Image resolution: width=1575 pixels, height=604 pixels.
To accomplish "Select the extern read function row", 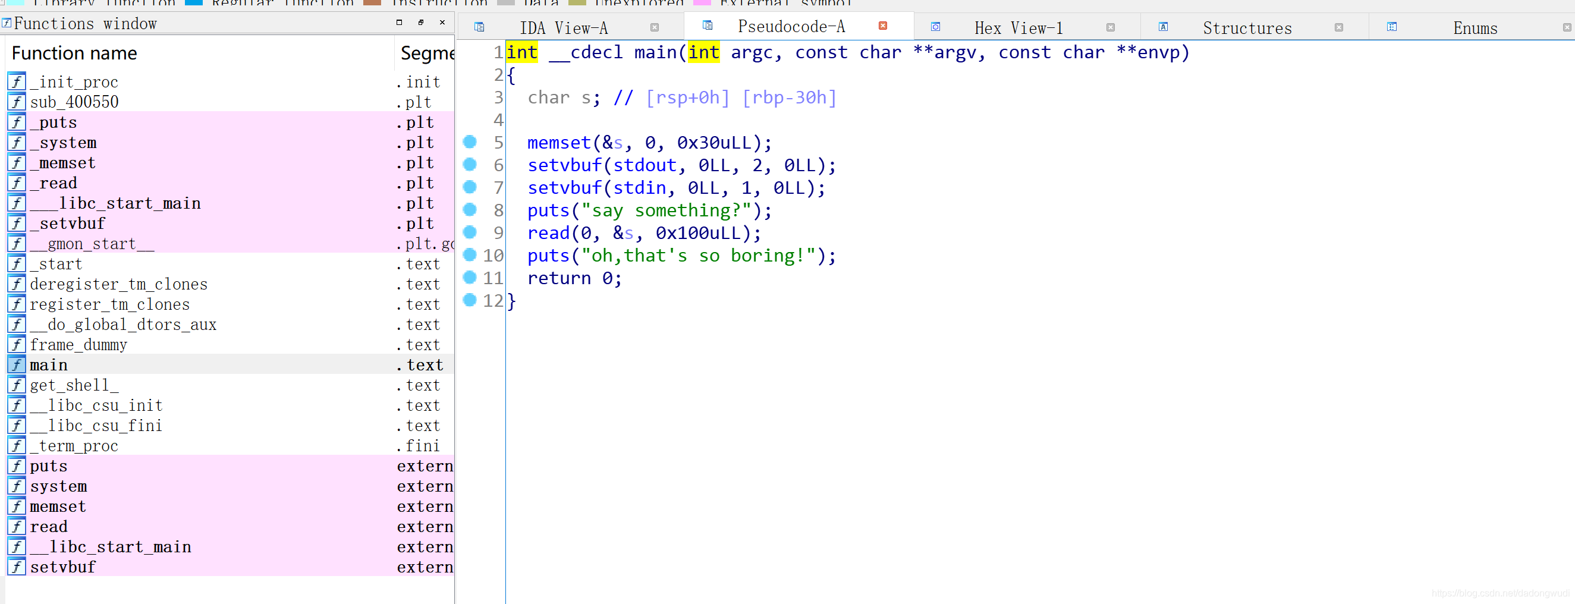I will [x=231, y=525].
